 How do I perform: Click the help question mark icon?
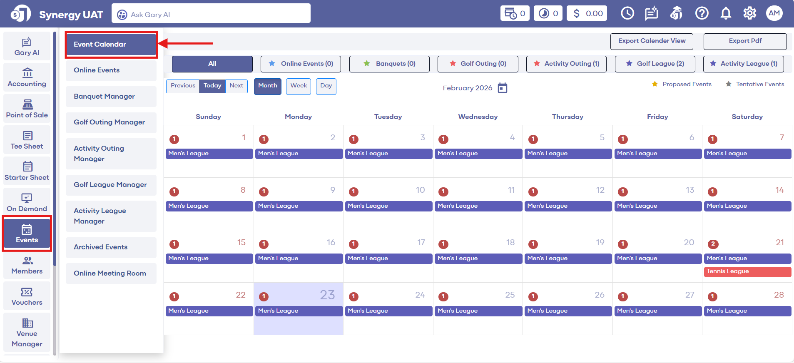[x=702, y=13]
